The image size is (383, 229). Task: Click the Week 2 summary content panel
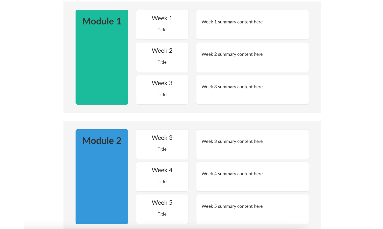click(252, 57)
